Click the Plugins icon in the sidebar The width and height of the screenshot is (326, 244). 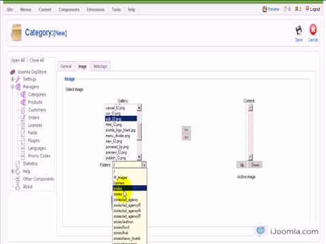(23, 140)
